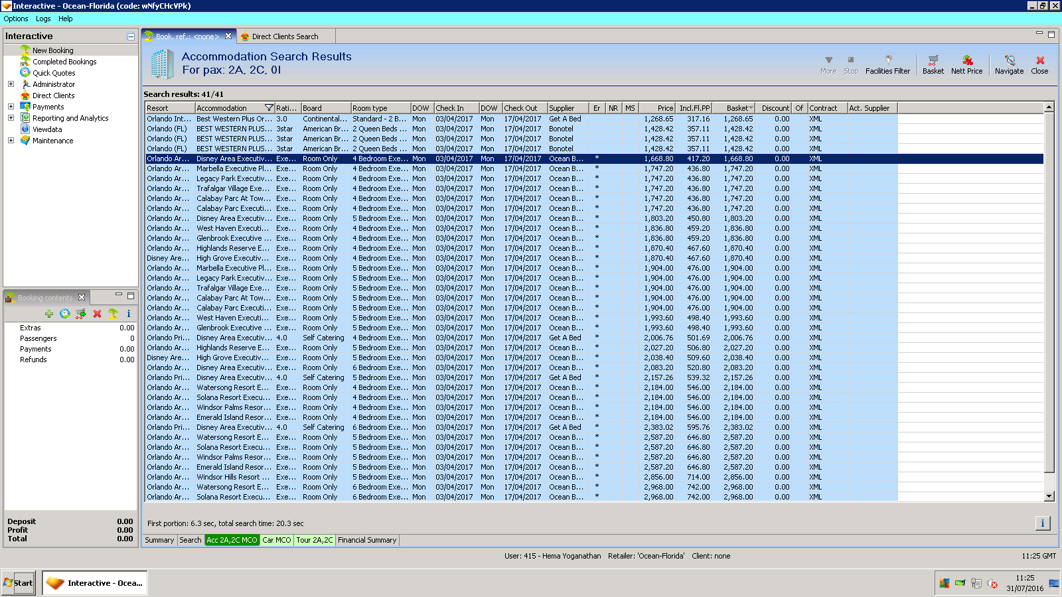1062x597 pixels.
Task: Open the Logs menu
Action: pos(43,19)
